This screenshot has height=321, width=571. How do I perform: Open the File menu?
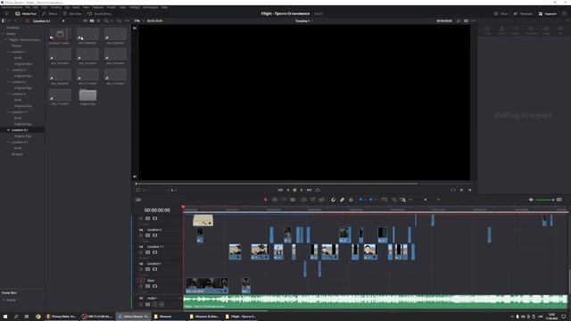28,7
